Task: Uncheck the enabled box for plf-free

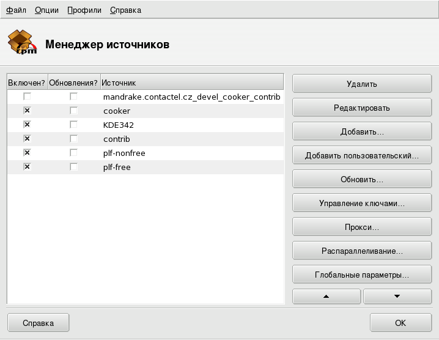Action: [x=27, y=167]
